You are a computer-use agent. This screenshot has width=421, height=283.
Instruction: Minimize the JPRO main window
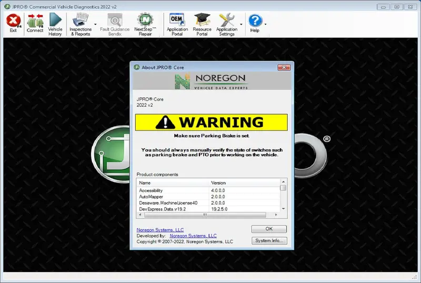click(x=383, y=7)
